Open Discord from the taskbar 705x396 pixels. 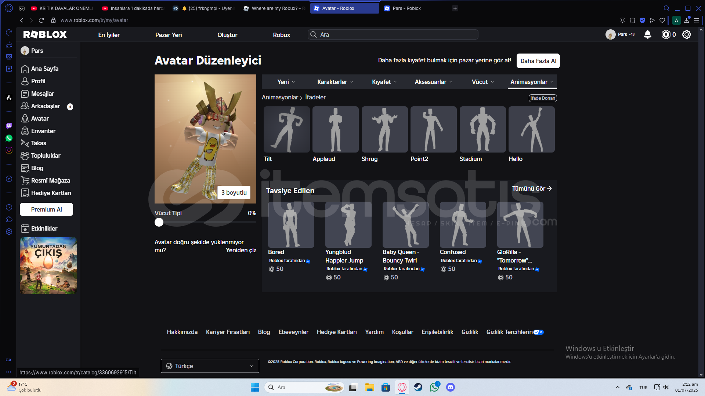tap(451, 387)
